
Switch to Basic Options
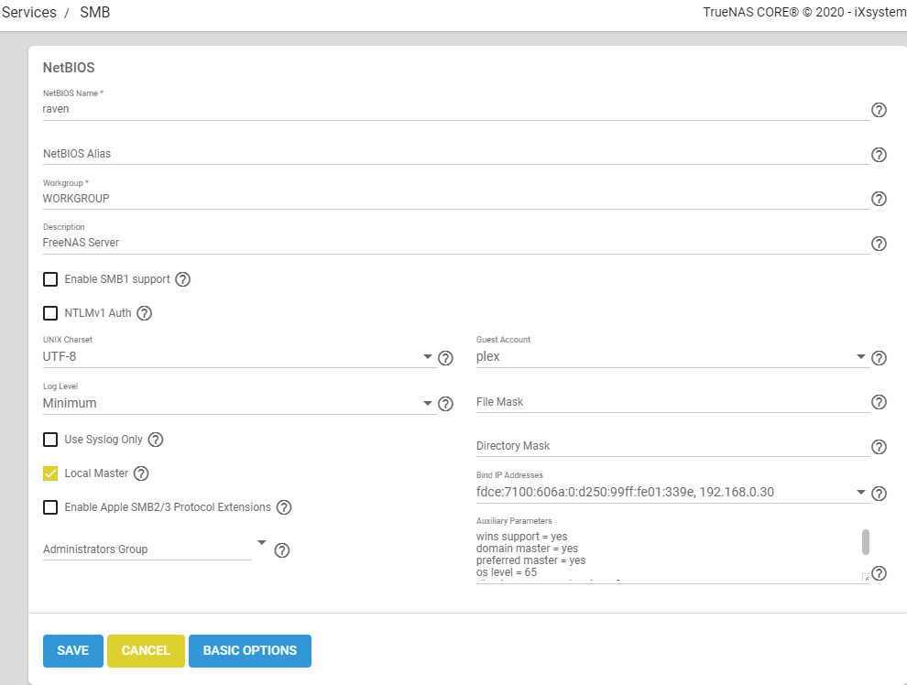pyautogui.click(x=249, y=650)
